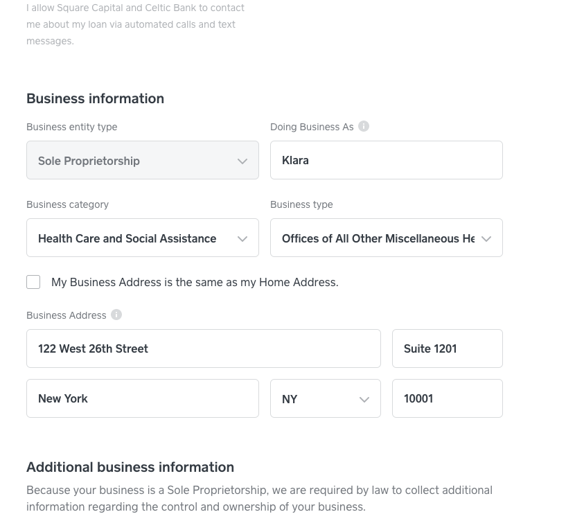
Task: Expand the Health Care and Social Assistance dropdown
Action: 143,238
